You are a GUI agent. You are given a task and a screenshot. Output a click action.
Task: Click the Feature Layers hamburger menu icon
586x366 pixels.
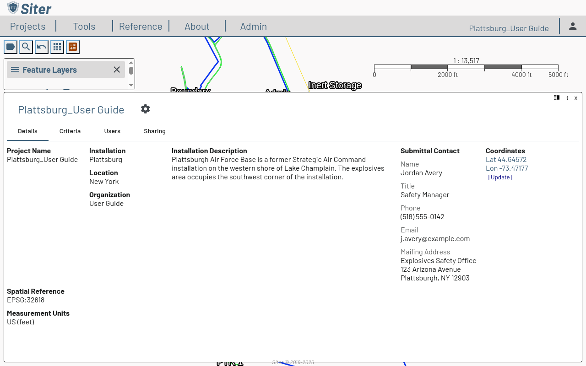coord(15,70)
